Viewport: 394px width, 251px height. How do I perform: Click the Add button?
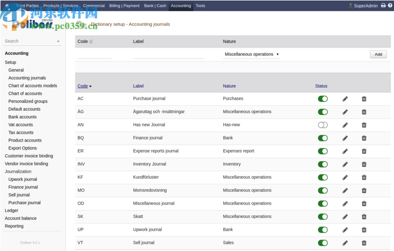tap(378, 54)
